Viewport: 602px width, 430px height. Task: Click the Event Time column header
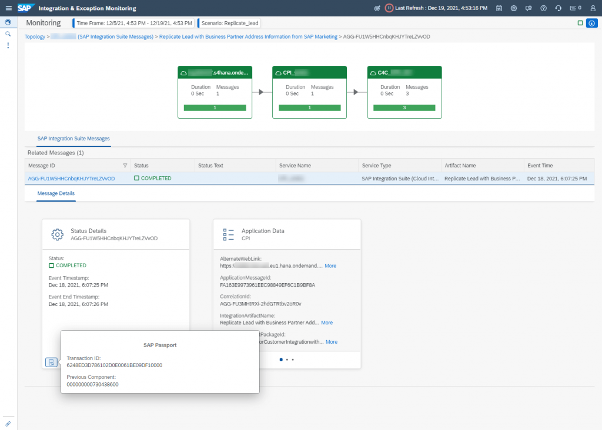pyautogui.click(x=559, y=166)
